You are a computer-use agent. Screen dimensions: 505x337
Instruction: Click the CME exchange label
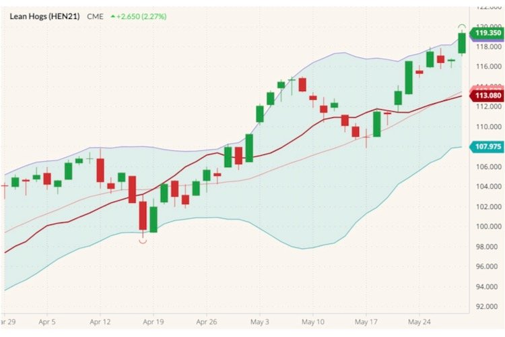[x=95, y=16]
